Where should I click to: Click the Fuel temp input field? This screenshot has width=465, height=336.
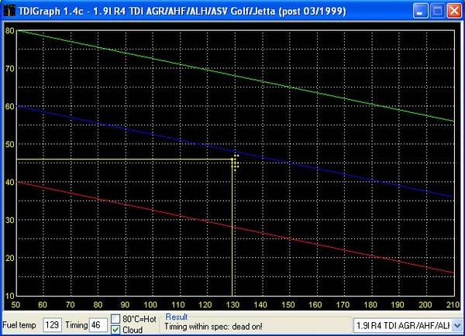point(52,325)
